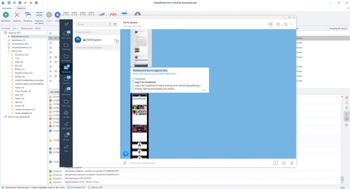
Task: Select the Facebook folder in Telegram sidebar
Action: pos(66,69)
